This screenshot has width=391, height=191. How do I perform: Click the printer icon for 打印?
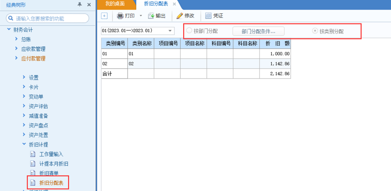pyautogui.click(x=120, y=16)
